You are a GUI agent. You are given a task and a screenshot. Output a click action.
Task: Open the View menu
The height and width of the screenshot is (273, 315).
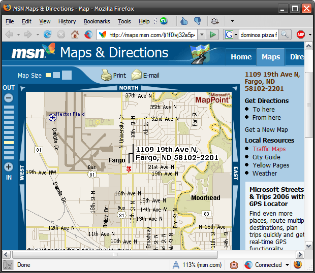pos(45,21)
